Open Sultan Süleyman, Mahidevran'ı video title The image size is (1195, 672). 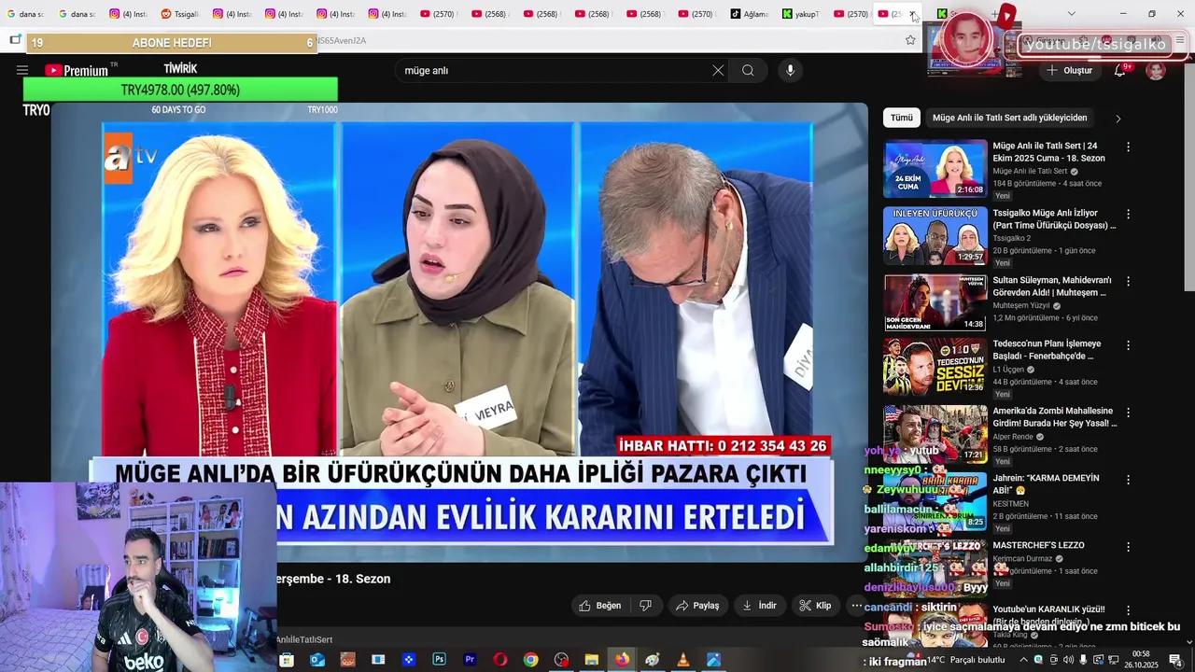(1052, 287)
